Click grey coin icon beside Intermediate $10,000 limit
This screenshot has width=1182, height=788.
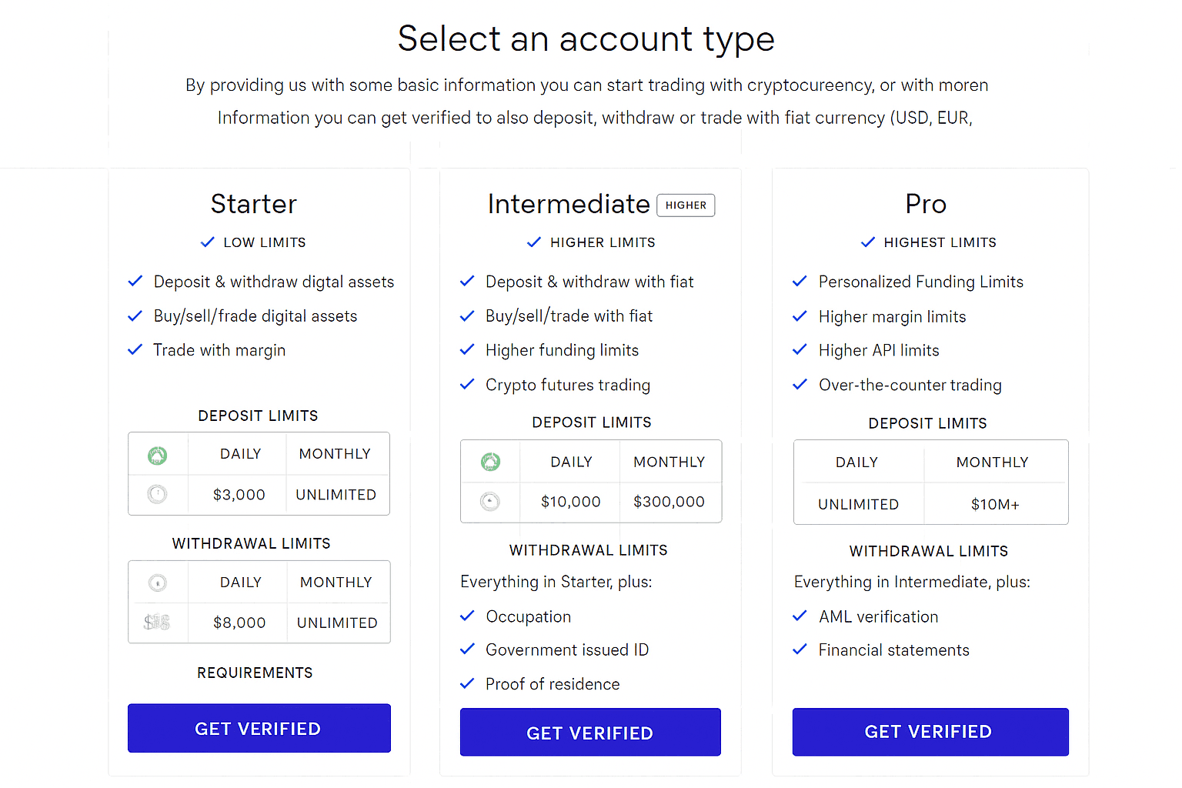(490, 502)
